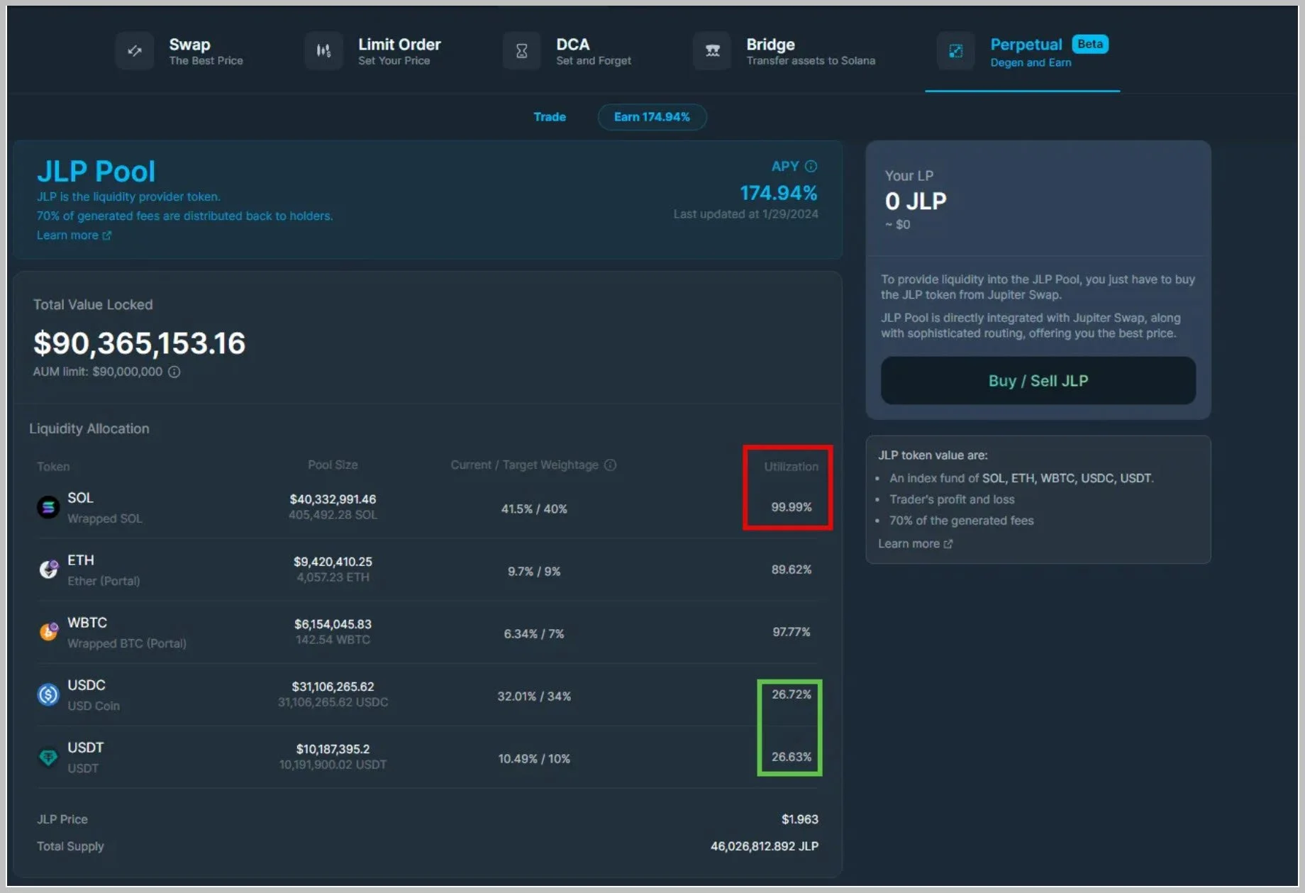Click the USDC token icon
The height and width of the screenshot is (893, 1305).
coord(48,694)
